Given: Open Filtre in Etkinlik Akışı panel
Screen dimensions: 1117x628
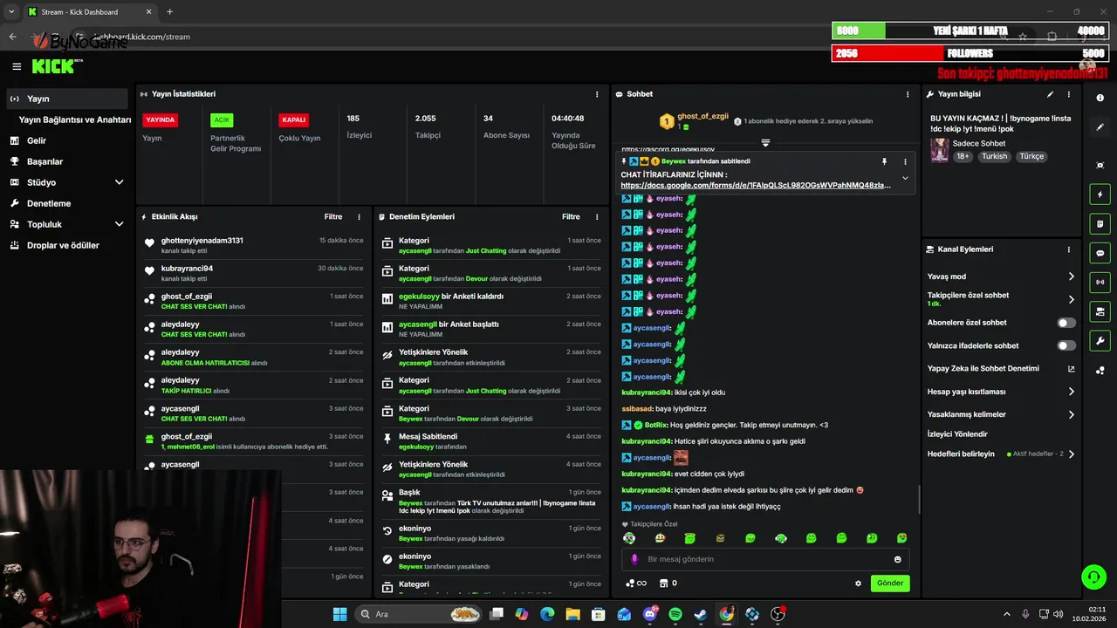Looking at the screenshot, I should coord(333,217).
